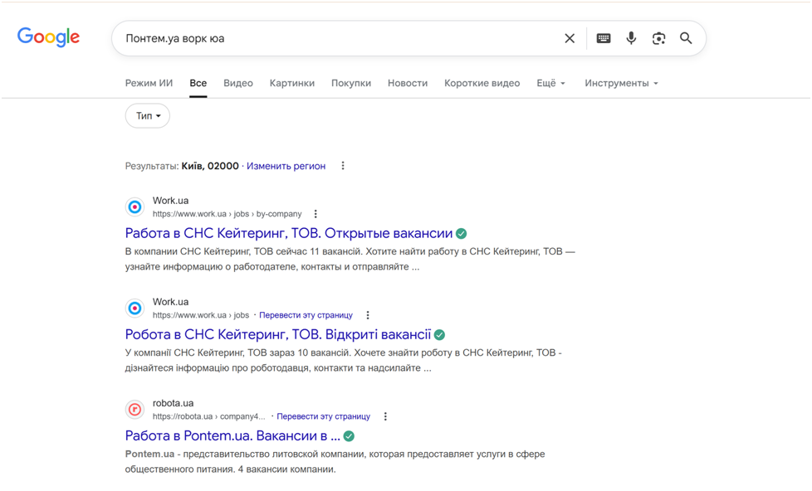812x491 pixels.
Task: Open three-dot options for the first Work.ua result
Action: [x=316, y=213]
